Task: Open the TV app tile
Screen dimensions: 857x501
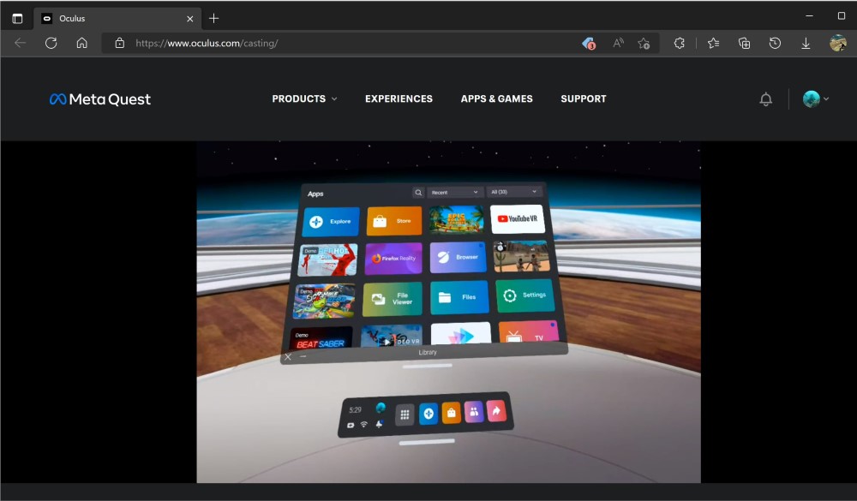Action: 529,333
